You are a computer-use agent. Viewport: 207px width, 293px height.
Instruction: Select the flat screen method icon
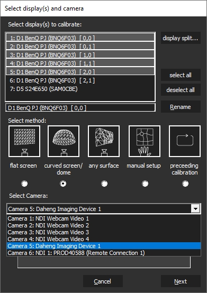(24, 141)
